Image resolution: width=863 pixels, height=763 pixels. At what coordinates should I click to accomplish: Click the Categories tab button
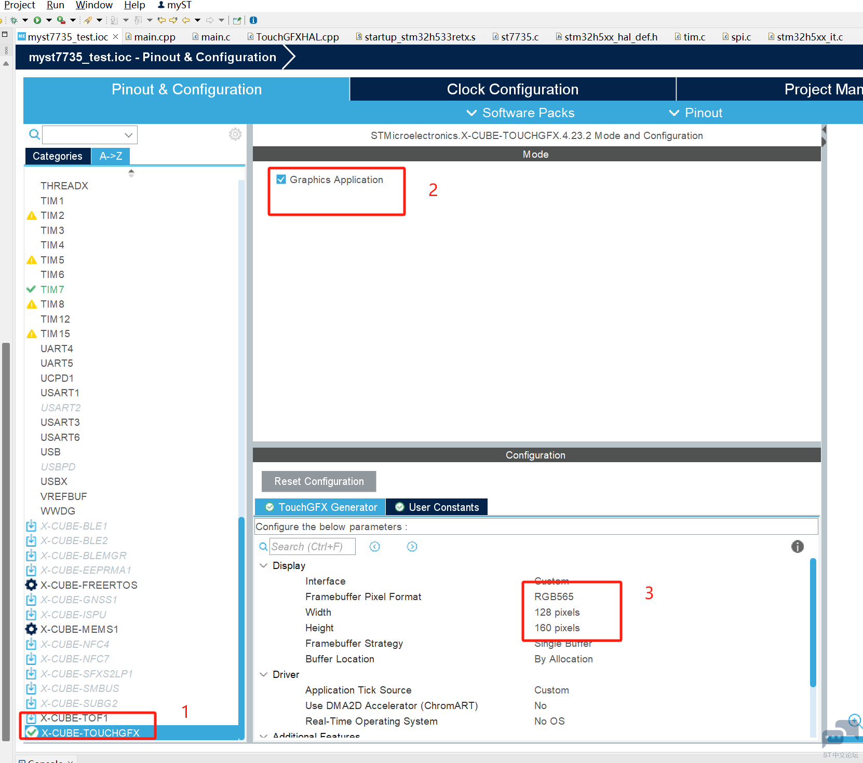[58, 156]
